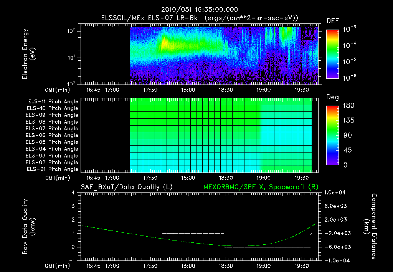Select the ELS-03 Pitch Angle row label

click(52, 156)
